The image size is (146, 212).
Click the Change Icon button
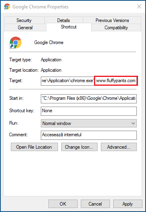[79, 147]
